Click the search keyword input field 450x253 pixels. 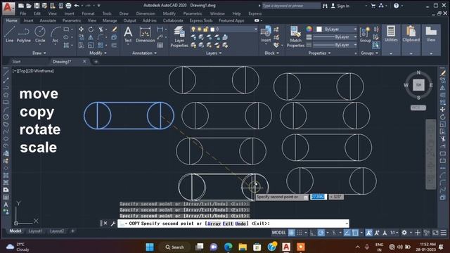coord(290,6)
